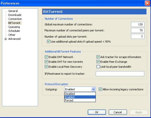151x118 pixels.
Task: Open the Outgoing encryption dropdown arrow
Action: click(x=93, y=89)
